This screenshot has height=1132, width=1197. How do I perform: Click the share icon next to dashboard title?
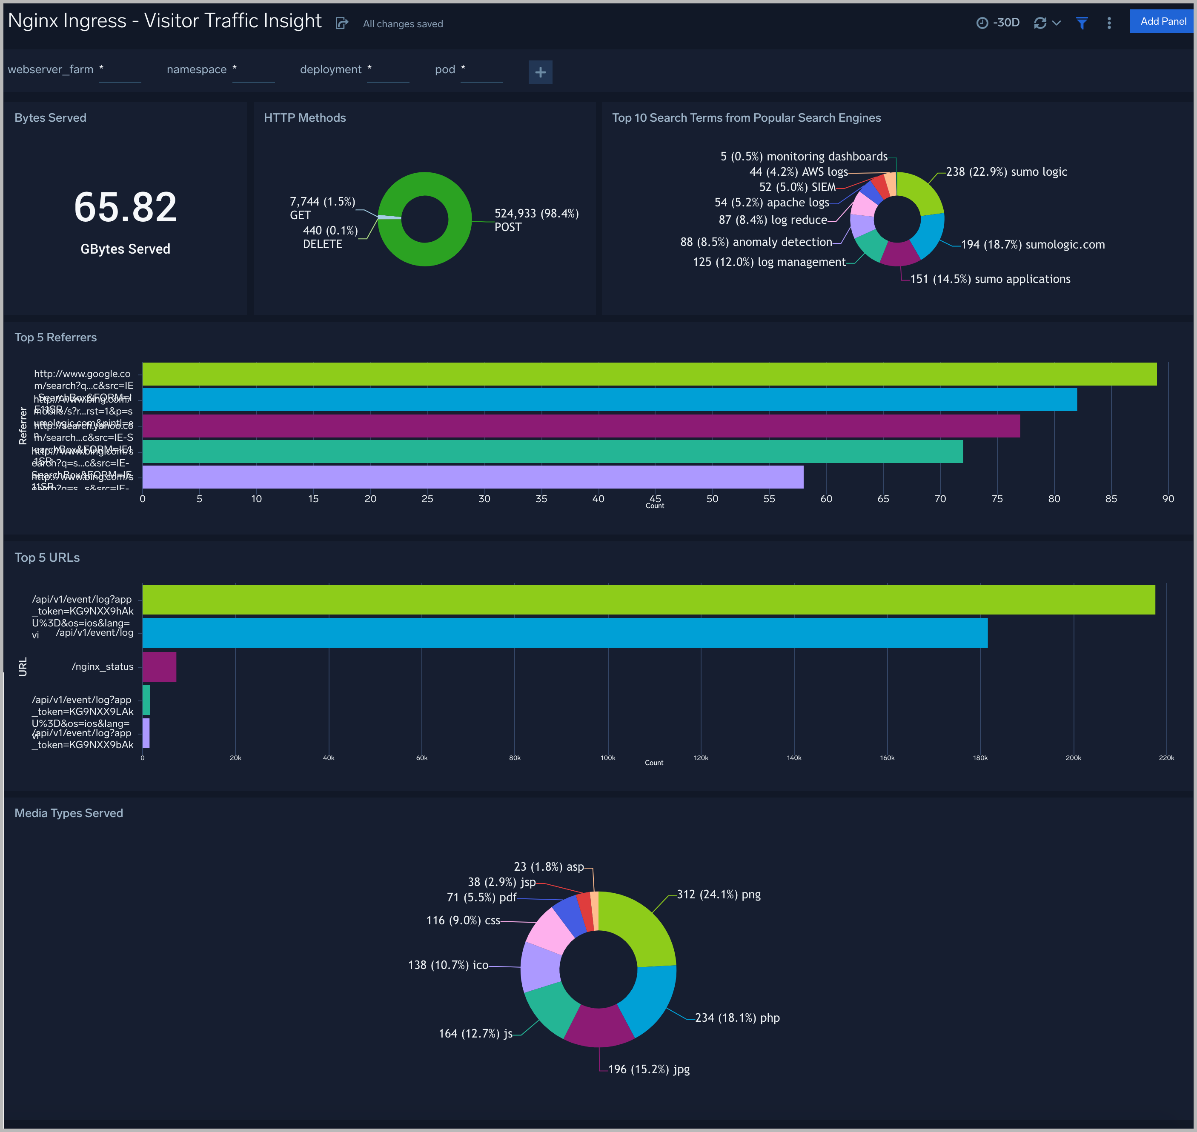tap(342, 23)
